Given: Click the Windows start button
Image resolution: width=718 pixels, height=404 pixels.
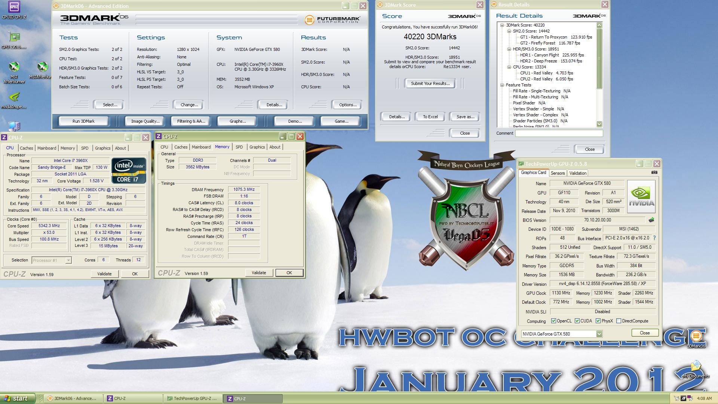Looking at the screenshot, I should 17,398.
